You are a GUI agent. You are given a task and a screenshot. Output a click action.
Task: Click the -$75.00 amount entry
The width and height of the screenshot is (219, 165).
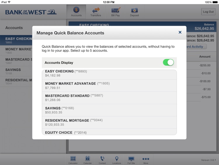(206, 97)
